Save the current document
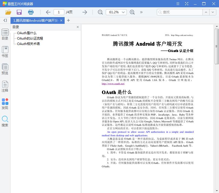 pyautogui.click(x=19, y=12)
